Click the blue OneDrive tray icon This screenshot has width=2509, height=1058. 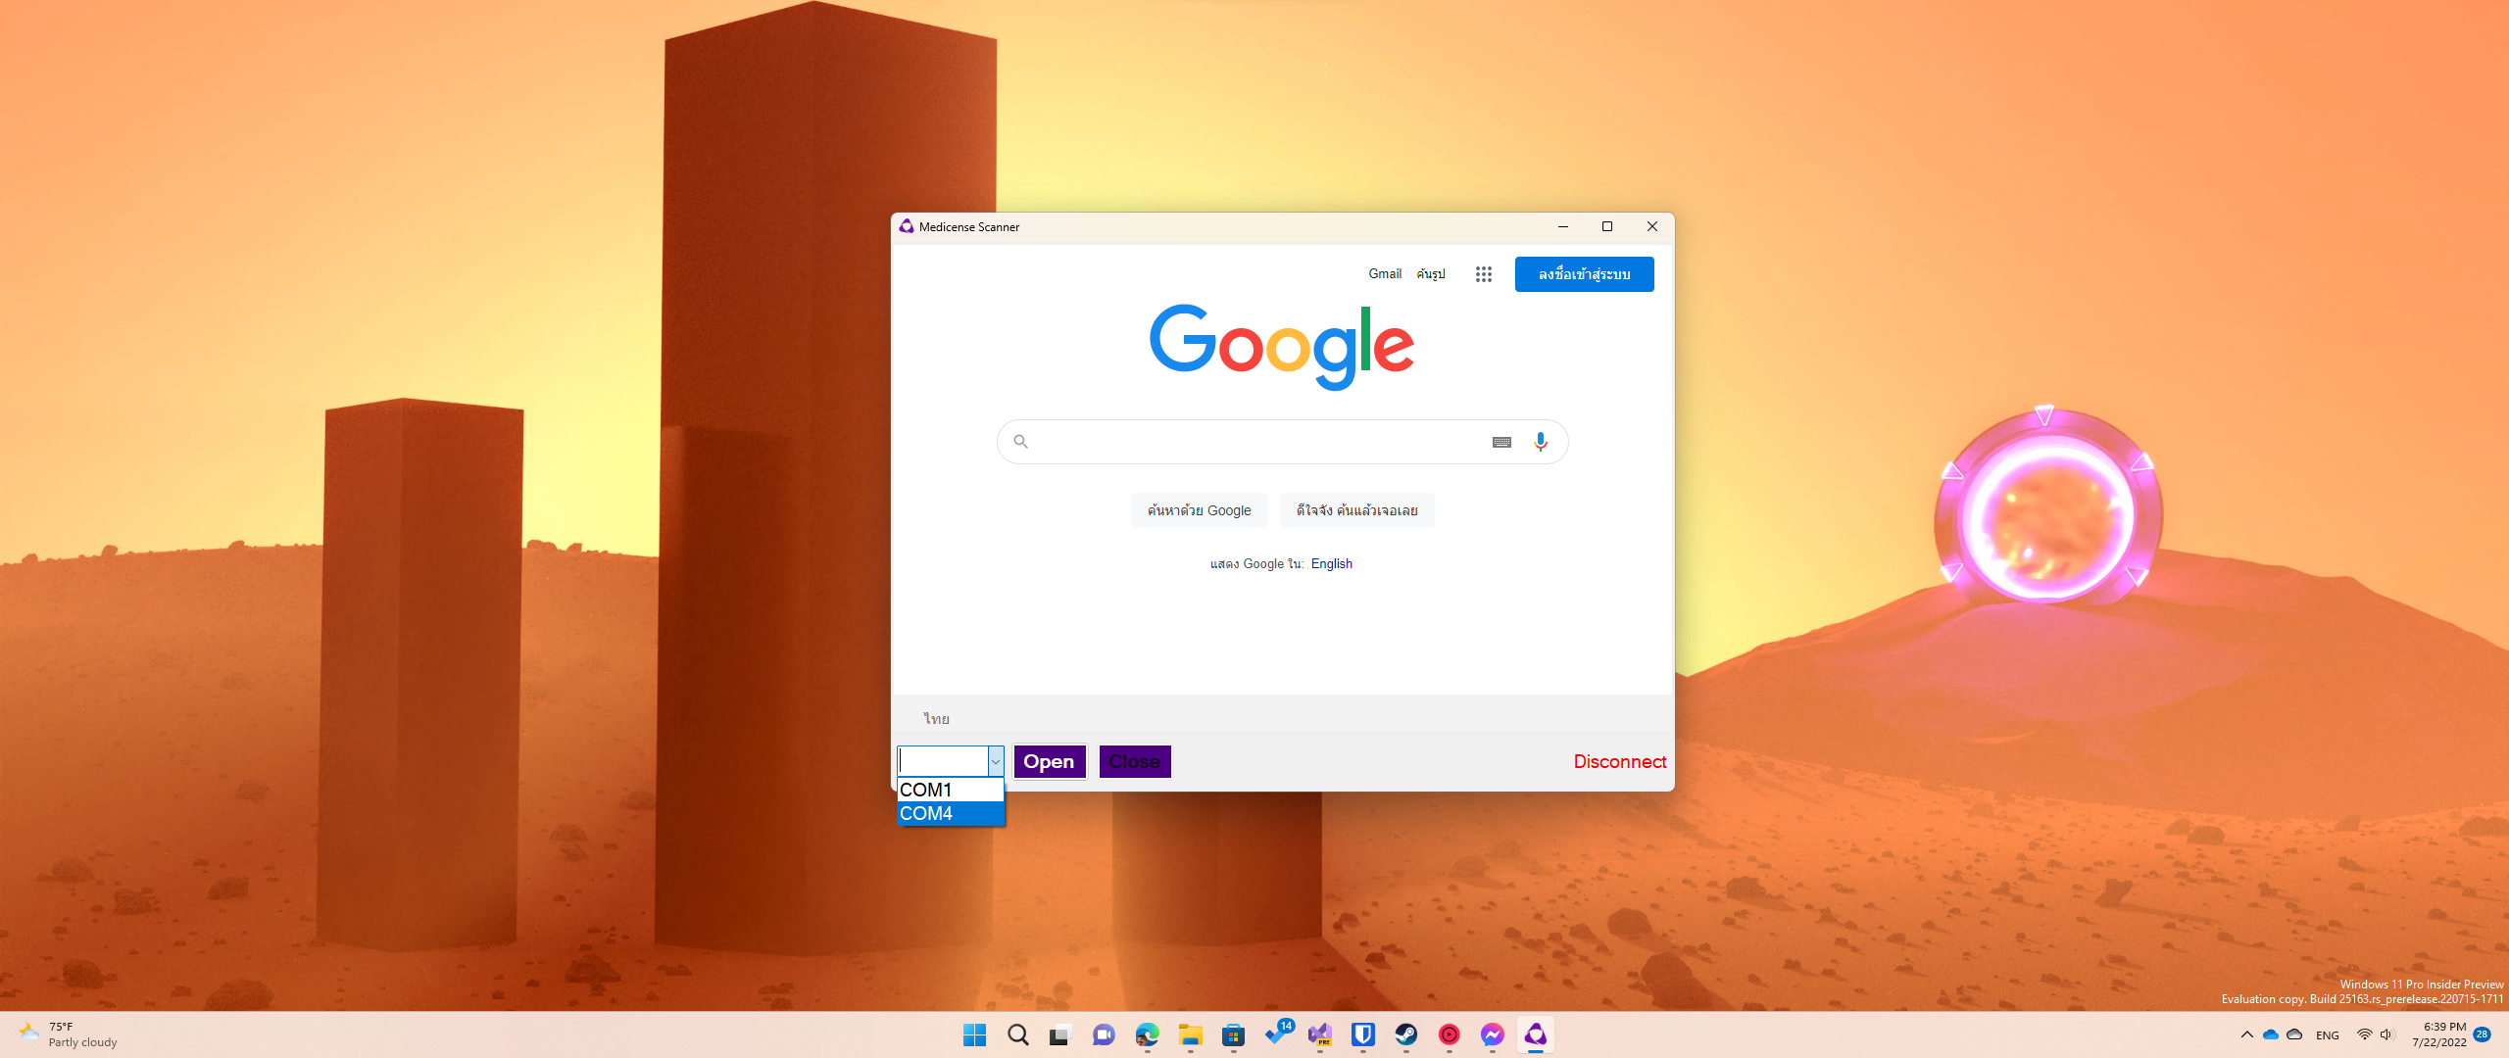(x=2270, y=1034)
